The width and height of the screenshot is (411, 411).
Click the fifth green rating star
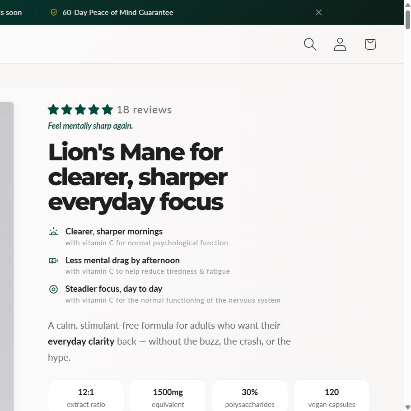107,110
